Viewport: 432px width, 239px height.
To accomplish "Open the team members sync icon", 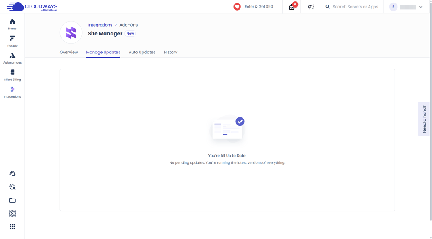I will (12, 187).
